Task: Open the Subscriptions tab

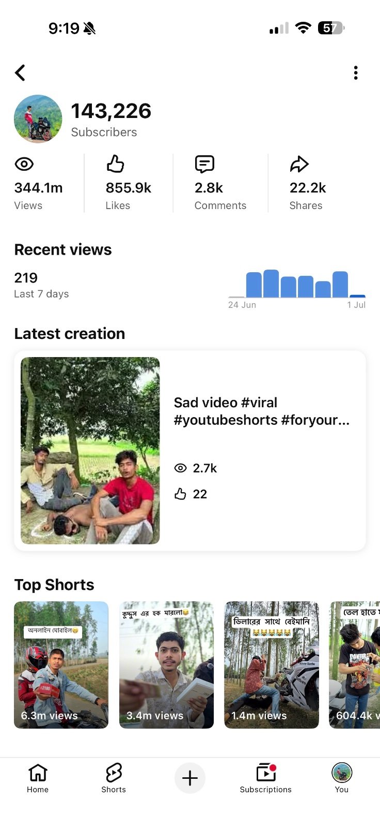Action: tap(266, 778)
